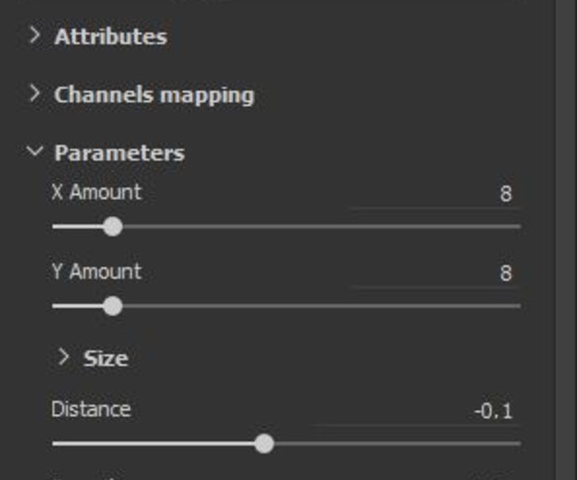Viewport: 577px width, 480px height.
Task: Expand the Channels mapping chevron
Action: [35, 94]
